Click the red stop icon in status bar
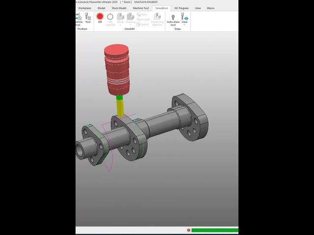 (188, 230)
